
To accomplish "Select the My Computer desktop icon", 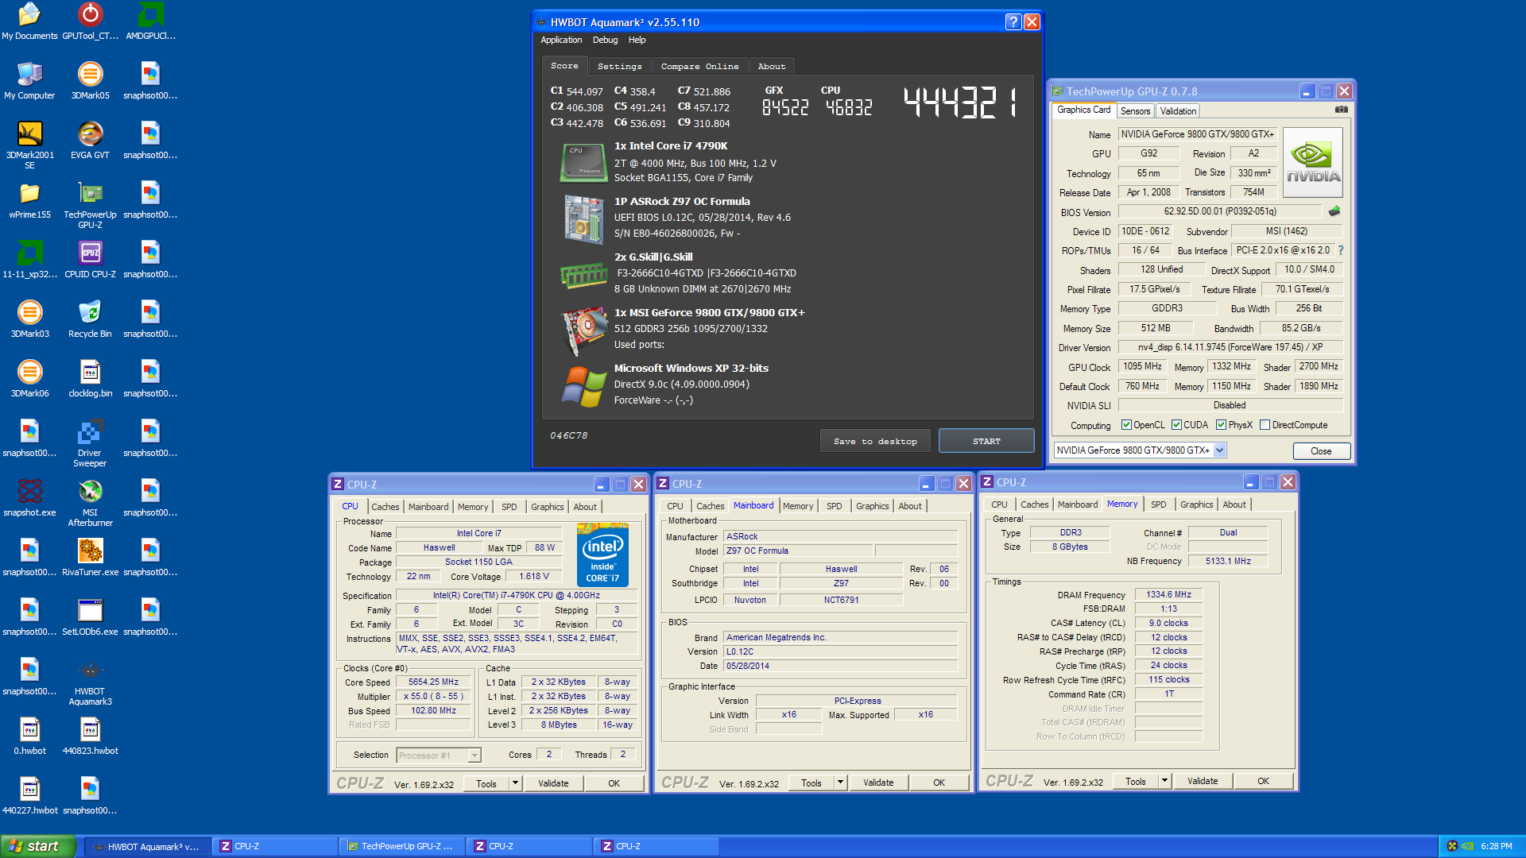I will pos(29,81).
